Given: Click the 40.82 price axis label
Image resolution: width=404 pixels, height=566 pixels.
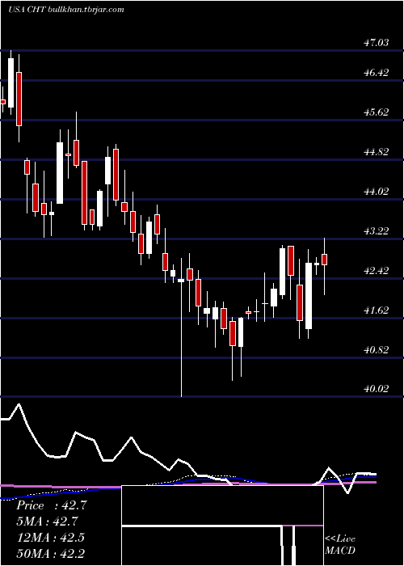Looking at the screenshot, I should click(x=377, y=350).
